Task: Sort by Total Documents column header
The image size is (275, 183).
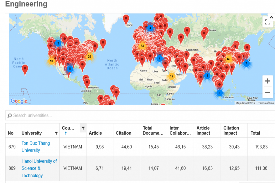Action: click(x=153, y=131)
